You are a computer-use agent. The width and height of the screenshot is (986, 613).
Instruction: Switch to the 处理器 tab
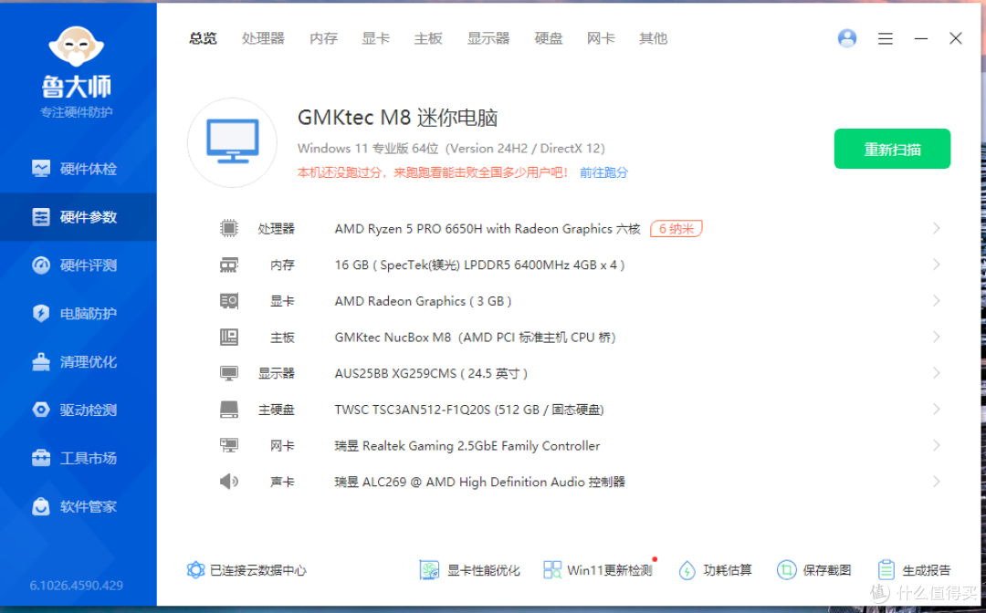click(263, 38)
